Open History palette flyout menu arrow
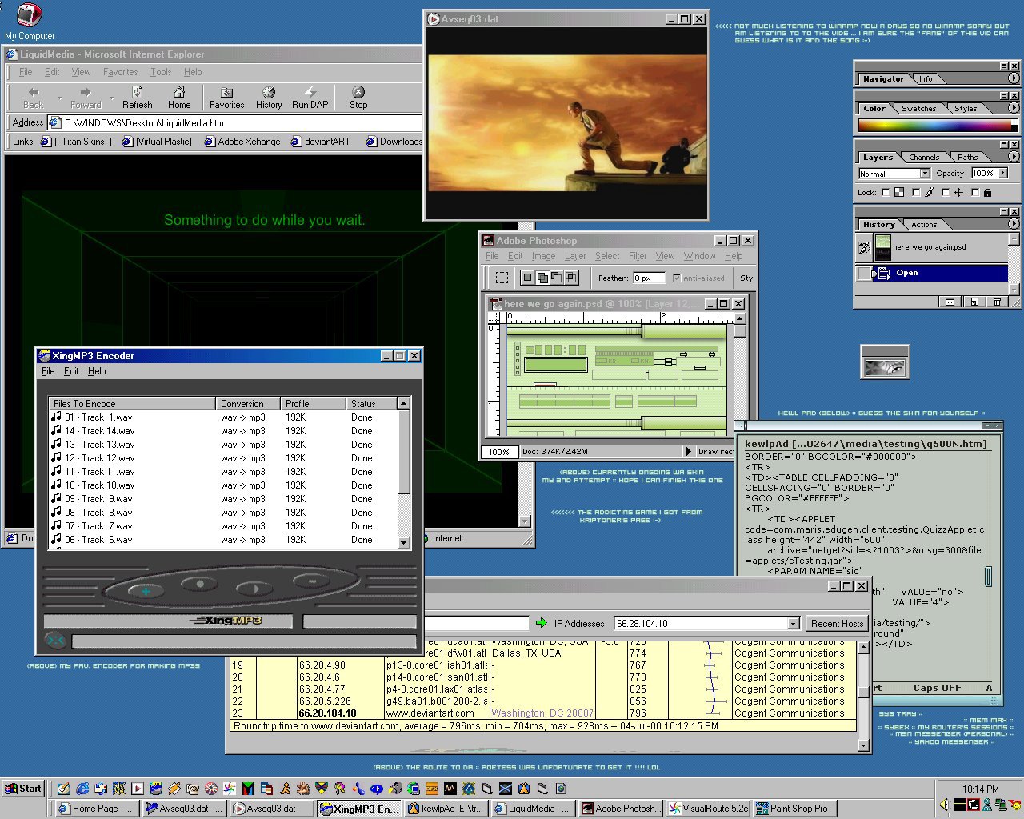The height and width of the screenshot is (819, 1024). [x=1014, y=224]
